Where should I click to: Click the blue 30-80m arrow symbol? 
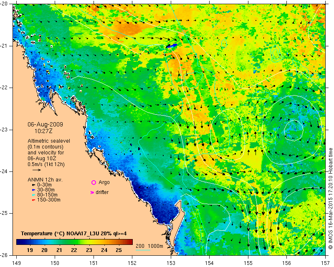pos(33,190)
